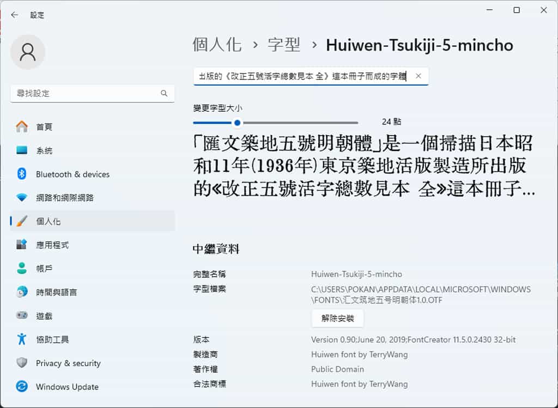558x408 pixels.
Task: Open 協助工具 label in sidebar
Action: coord(52,339)
